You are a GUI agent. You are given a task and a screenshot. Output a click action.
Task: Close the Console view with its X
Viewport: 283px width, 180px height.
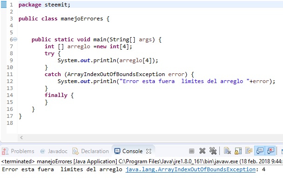click(149, 151)
